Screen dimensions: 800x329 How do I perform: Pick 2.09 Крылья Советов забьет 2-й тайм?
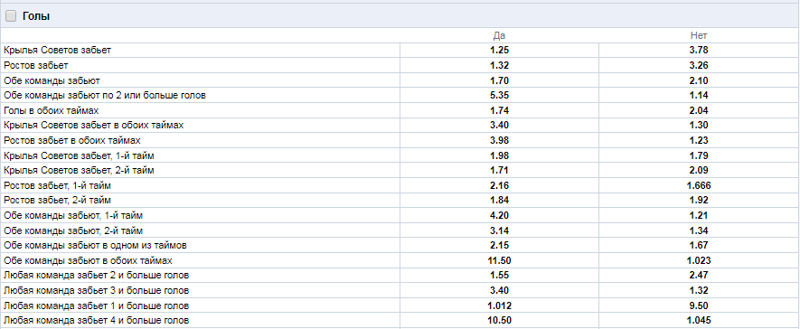coord(699,170)
